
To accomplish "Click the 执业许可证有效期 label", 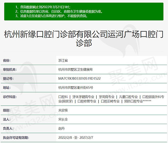I will [16, 138].
